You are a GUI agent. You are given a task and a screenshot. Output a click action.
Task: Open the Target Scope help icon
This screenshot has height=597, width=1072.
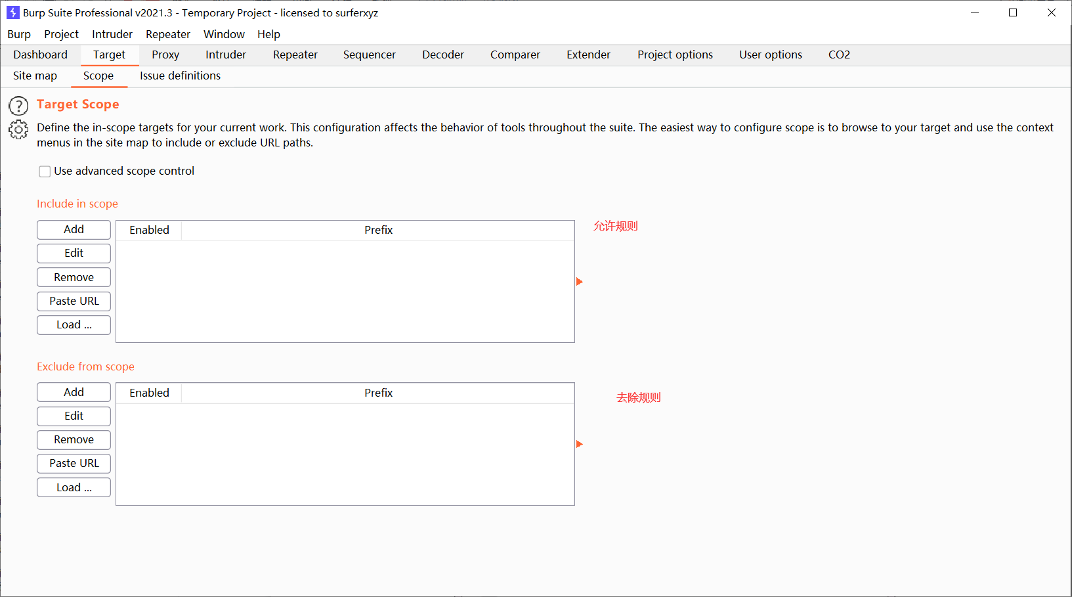pyautogui.click(x=18, y=106)
